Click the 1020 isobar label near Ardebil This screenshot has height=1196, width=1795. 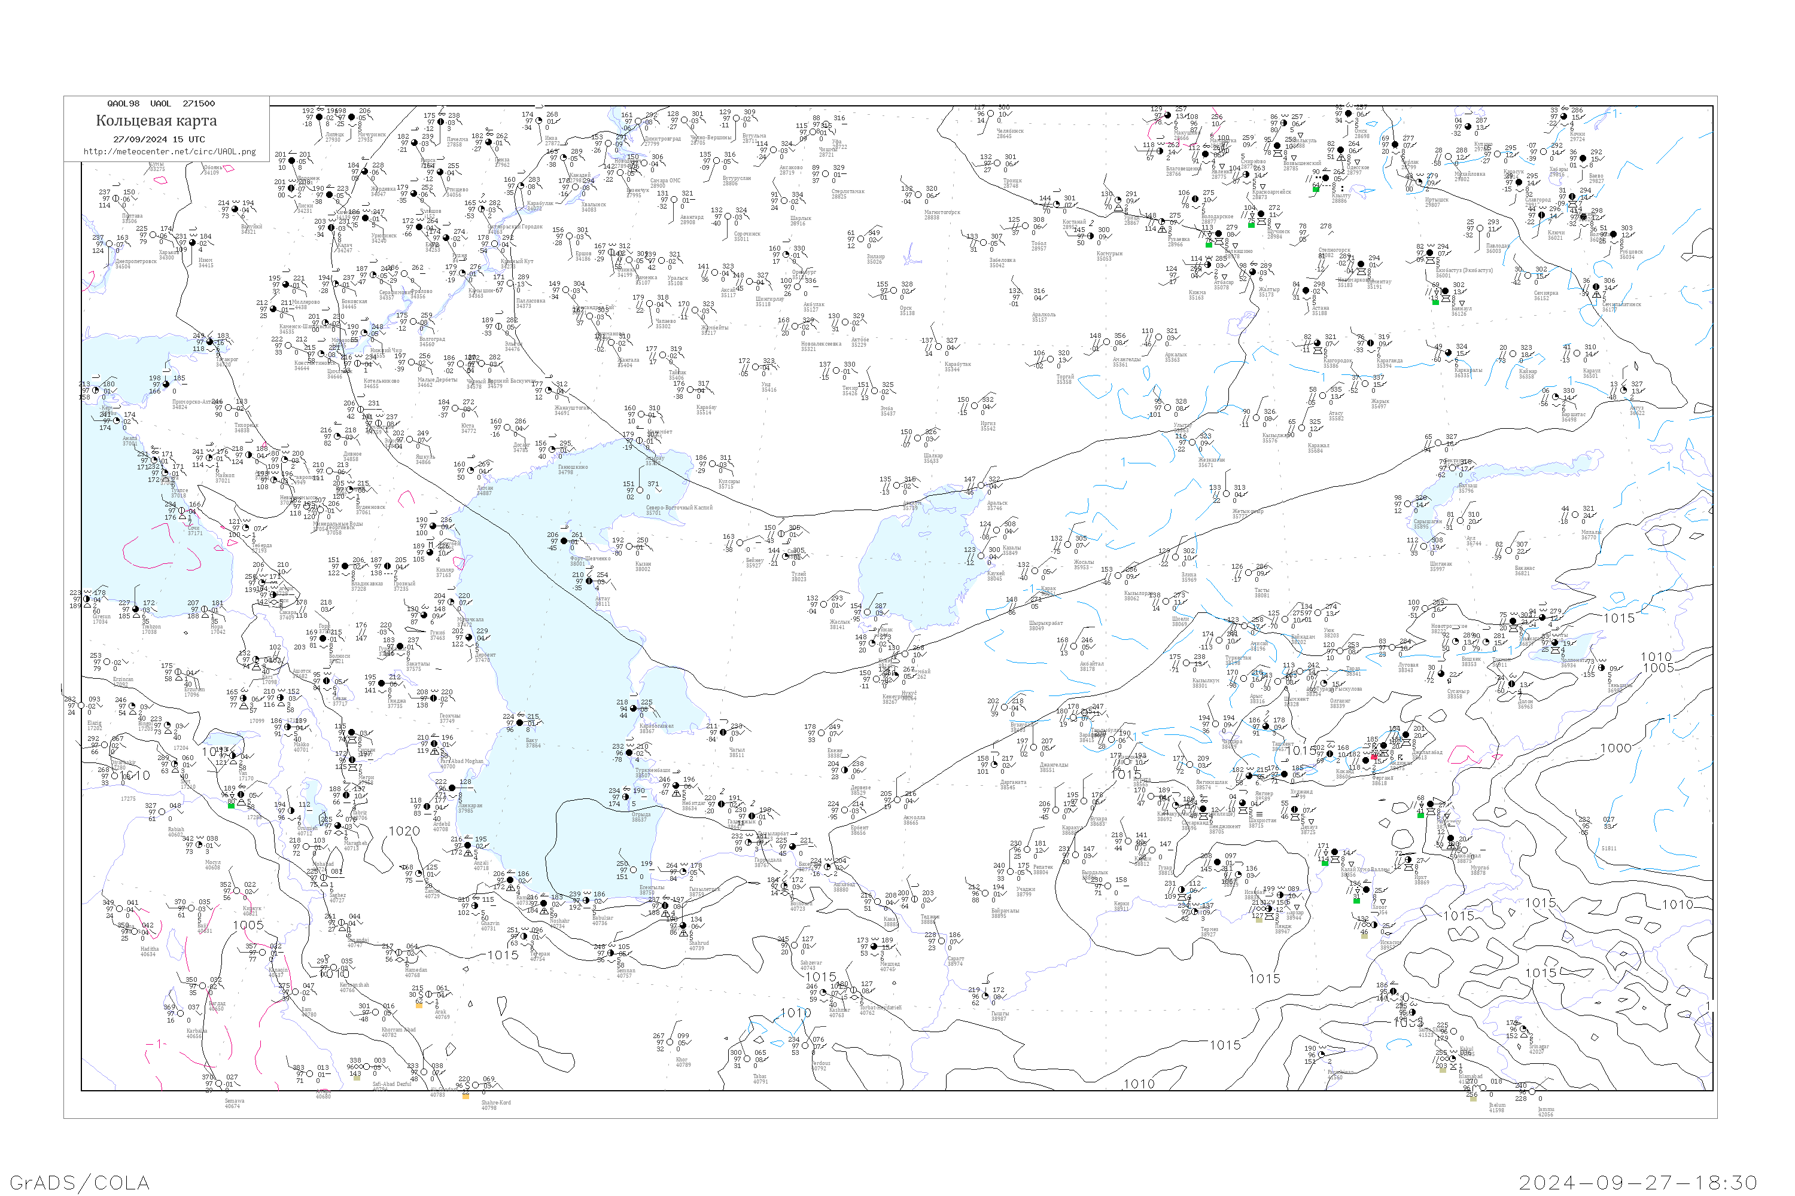coord(404,831)
